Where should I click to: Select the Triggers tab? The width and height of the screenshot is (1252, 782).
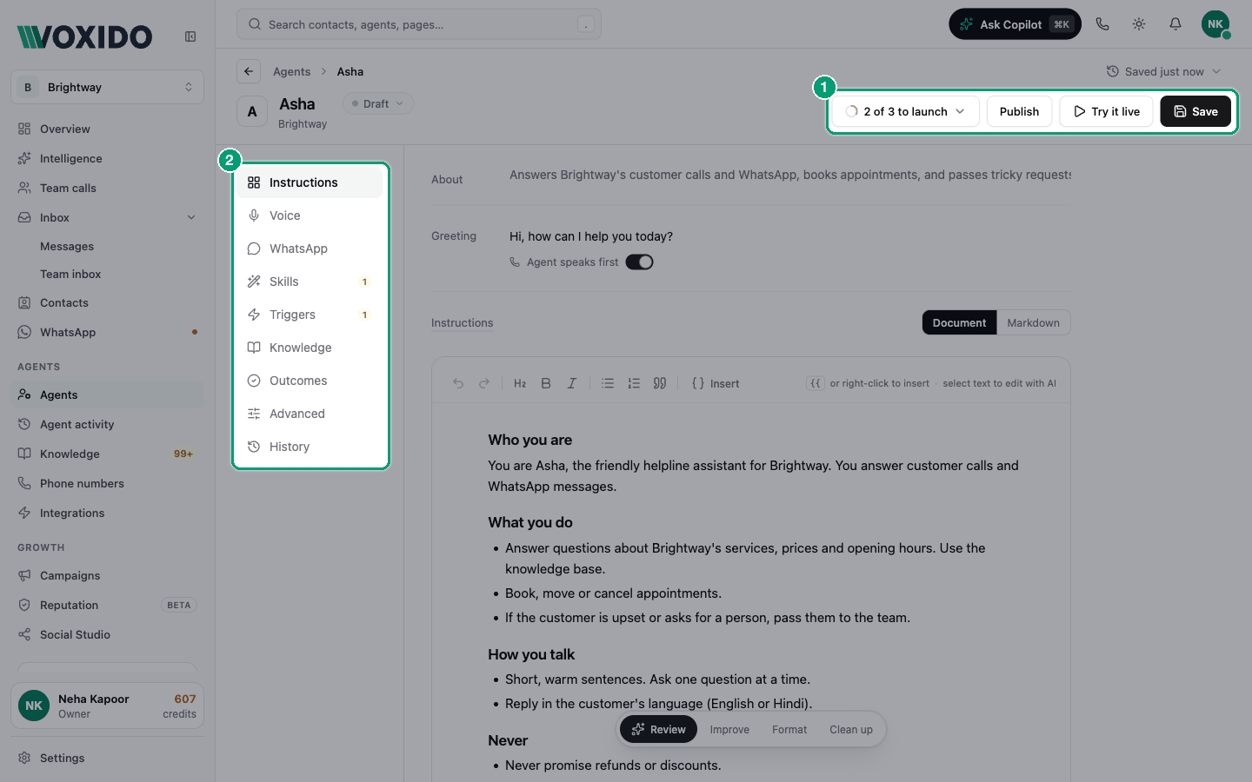[310, 315]
